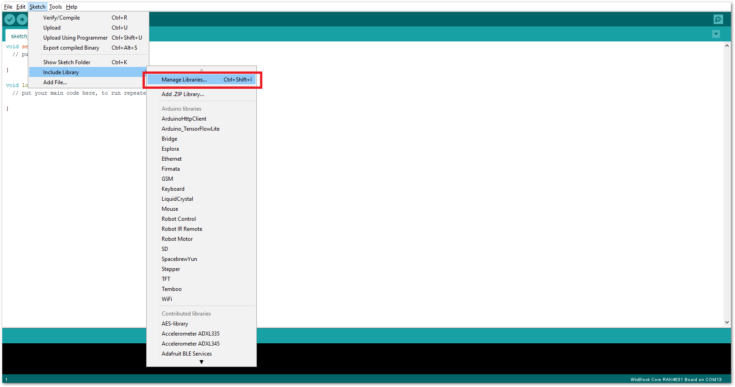Open the Tools menu

(56, 7)
